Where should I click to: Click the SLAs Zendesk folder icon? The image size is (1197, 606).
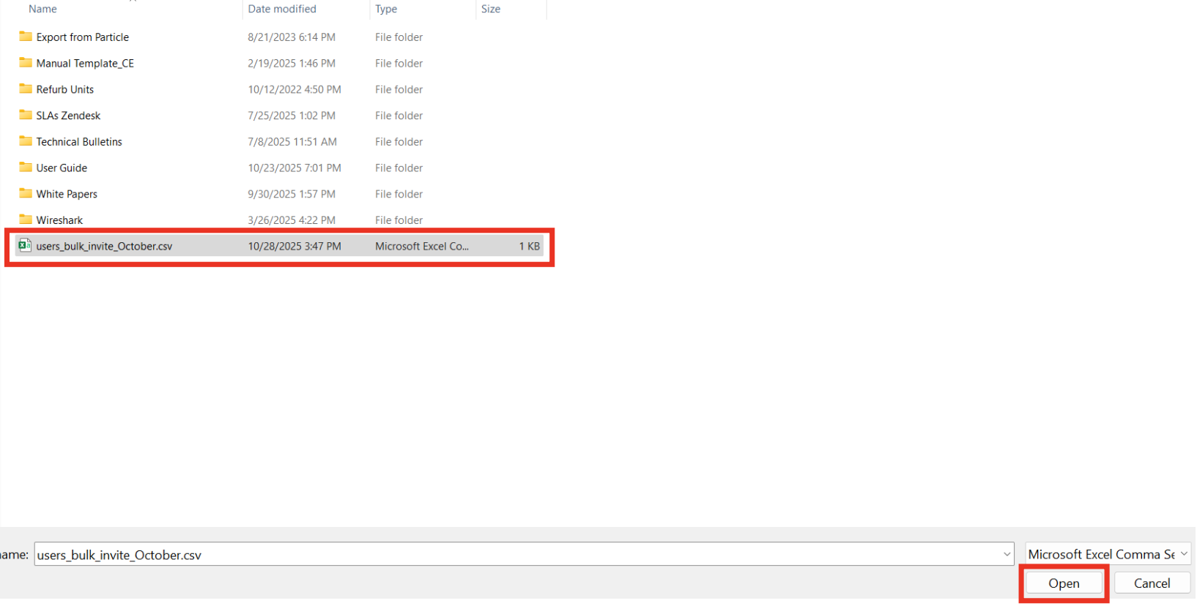[26, 115]
